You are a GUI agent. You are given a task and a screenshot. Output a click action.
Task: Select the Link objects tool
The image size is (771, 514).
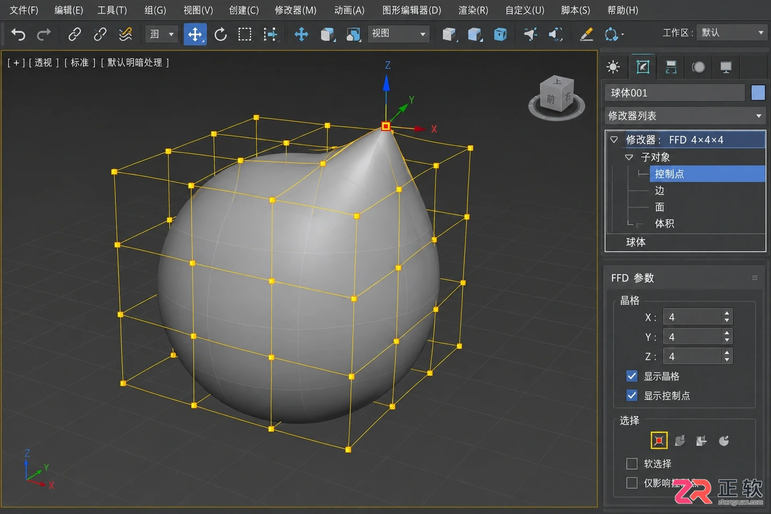74,35
